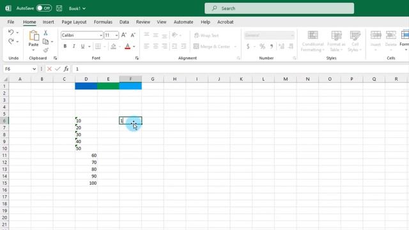The height and width of the screenshot is (230, 409).
Task: Click the Orientation text angle icon
Action: click(x=174, y=35)
